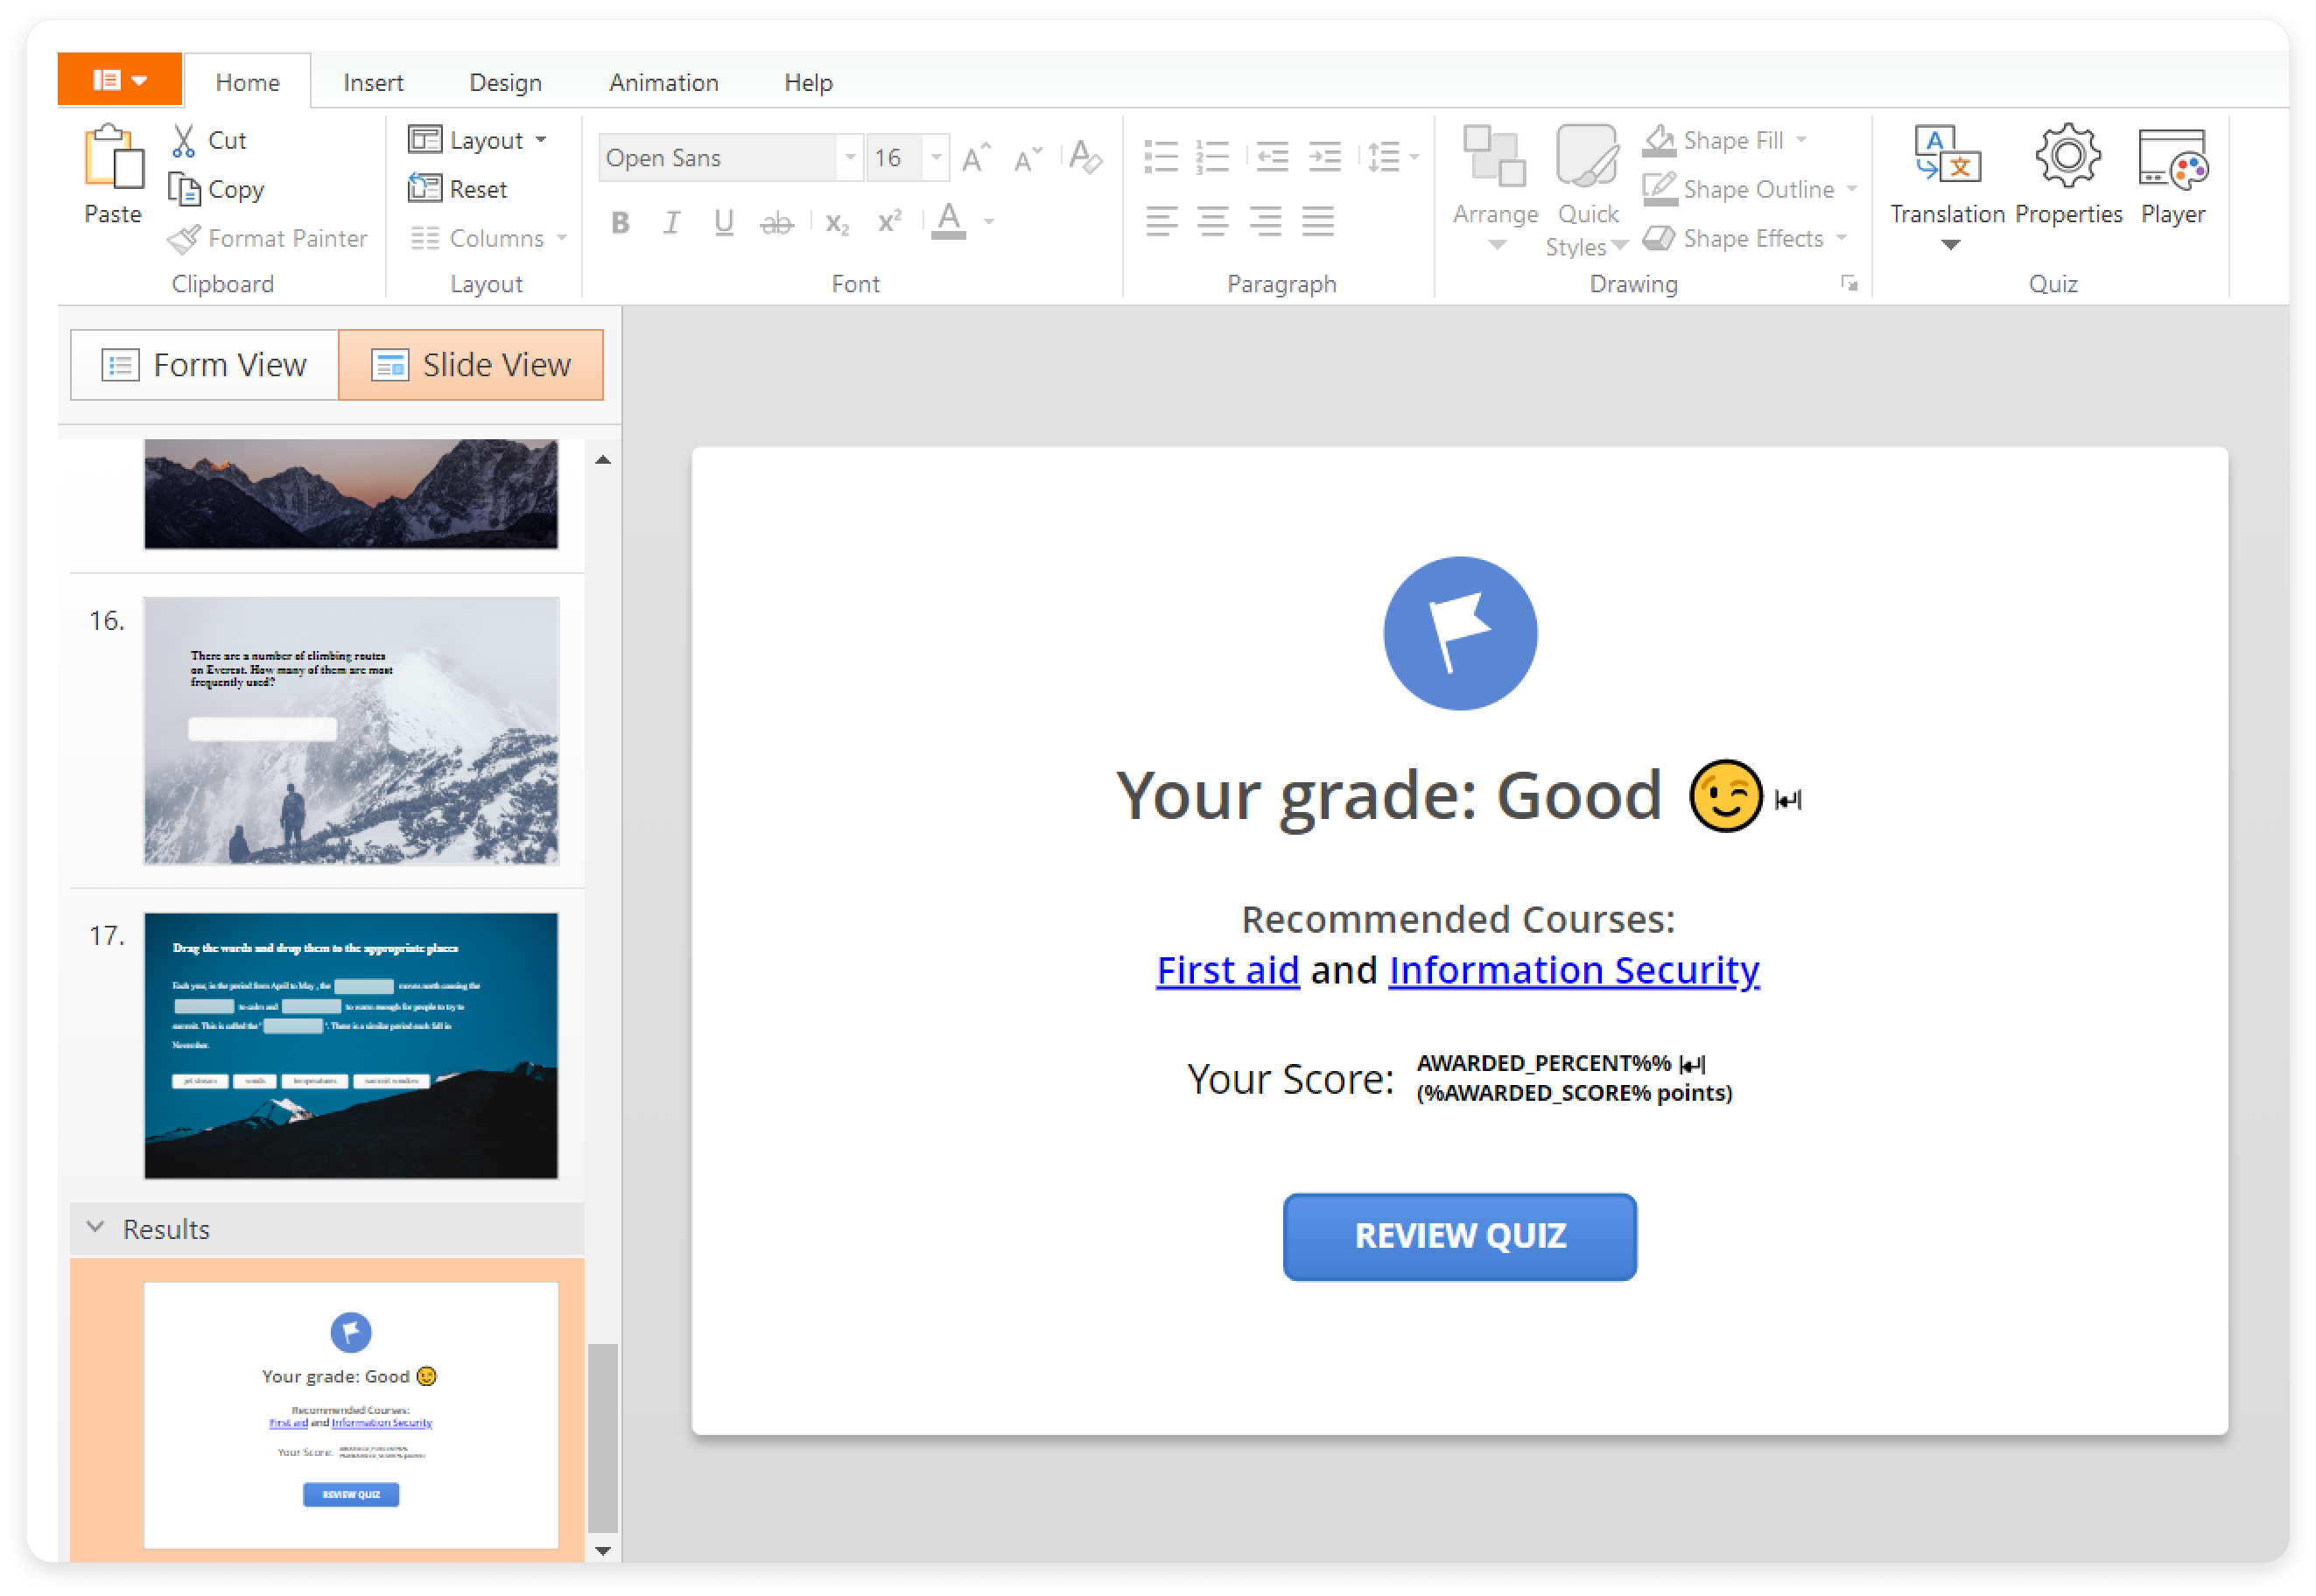Open the Information Security link

tap(1573, 970)
